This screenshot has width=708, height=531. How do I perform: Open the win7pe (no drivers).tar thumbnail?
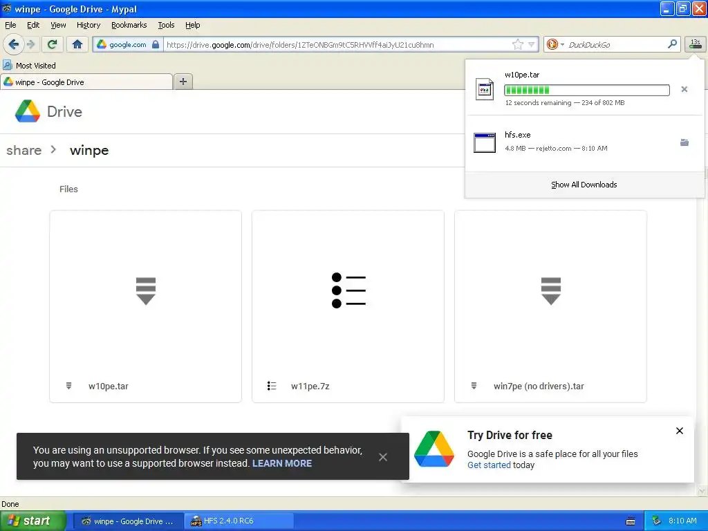[x=550, y=290]
